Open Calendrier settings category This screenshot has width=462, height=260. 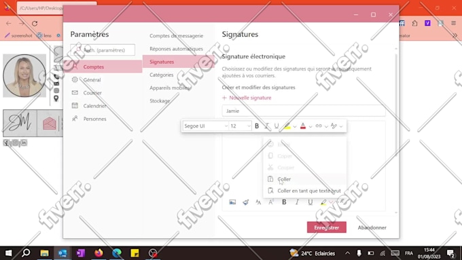tap(103, 106)
